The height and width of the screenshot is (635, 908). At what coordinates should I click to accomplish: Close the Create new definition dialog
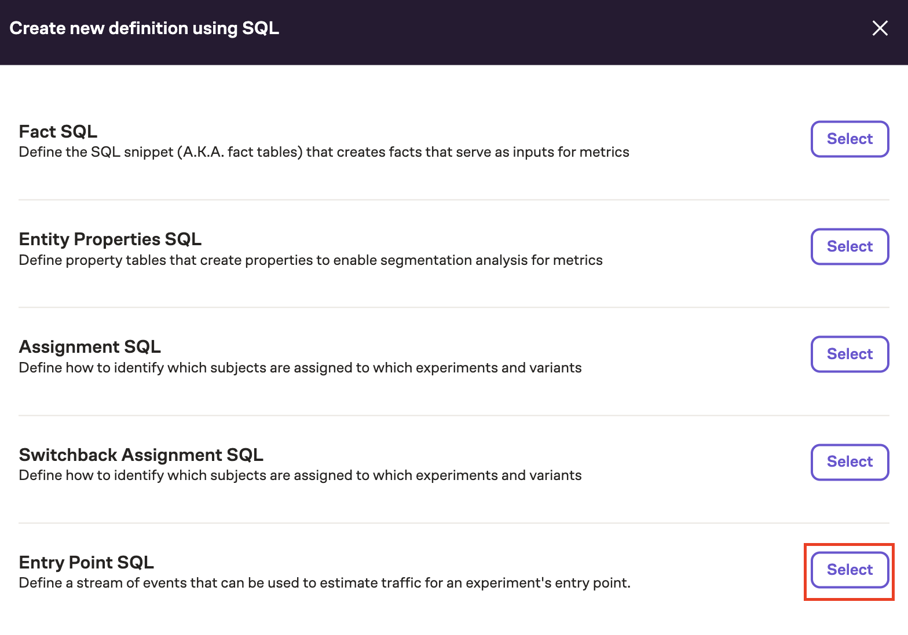pyautogui.click(x=880, y=28)
